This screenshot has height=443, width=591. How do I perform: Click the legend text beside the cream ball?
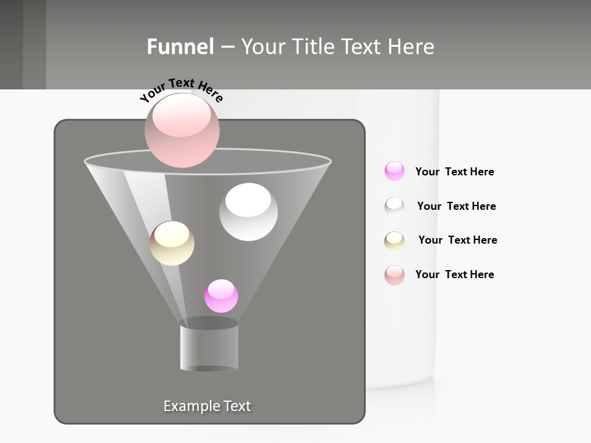[457, 240]
